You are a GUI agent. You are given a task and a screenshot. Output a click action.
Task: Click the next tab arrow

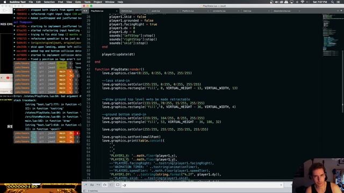tap(87, 11)
